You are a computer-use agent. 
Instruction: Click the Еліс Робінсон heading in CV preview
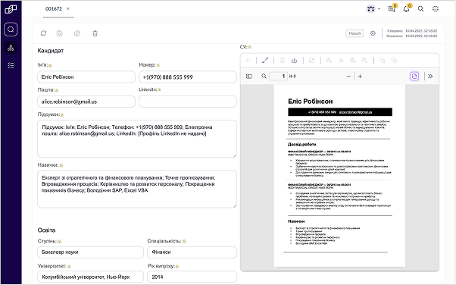[x=311, y=102]
